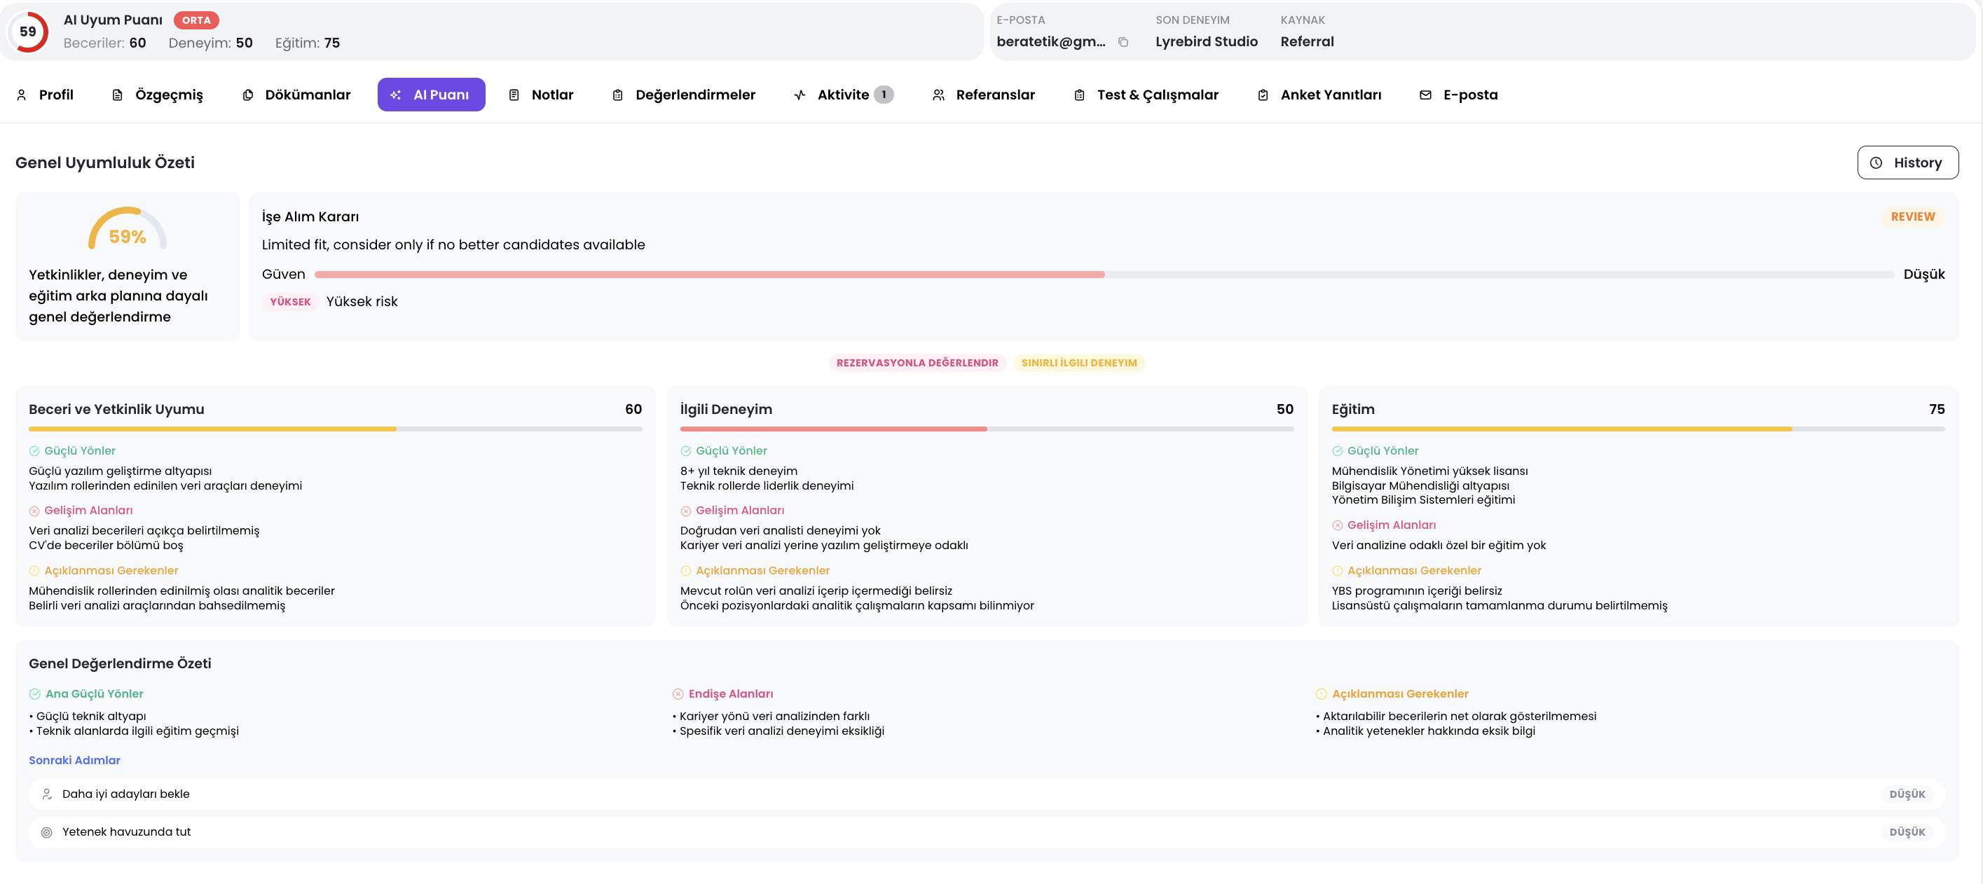The height and width of the screenshot is (884, 1983).
Task: Open the Dökümanlar tab
Action: pyautogui.click(x=296, y=95)
